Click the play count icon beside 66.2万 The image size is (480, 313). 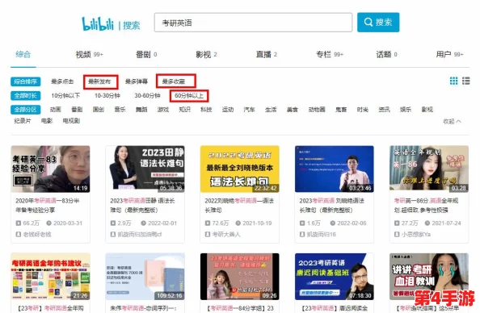tap(19, 223)
